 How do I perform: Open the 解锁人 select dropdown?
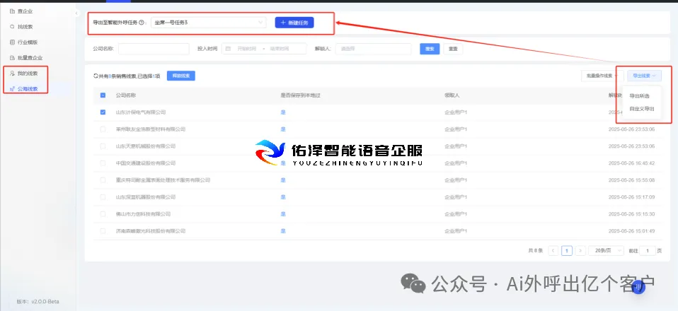(x=373, y=49)
